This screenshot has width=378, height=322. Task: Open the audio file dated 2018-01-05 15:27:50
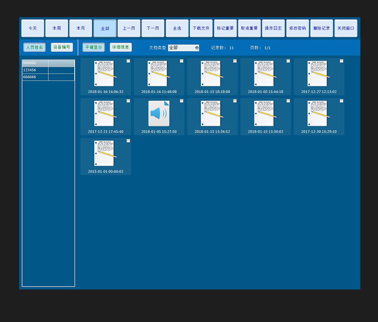(x=158, y=114)
